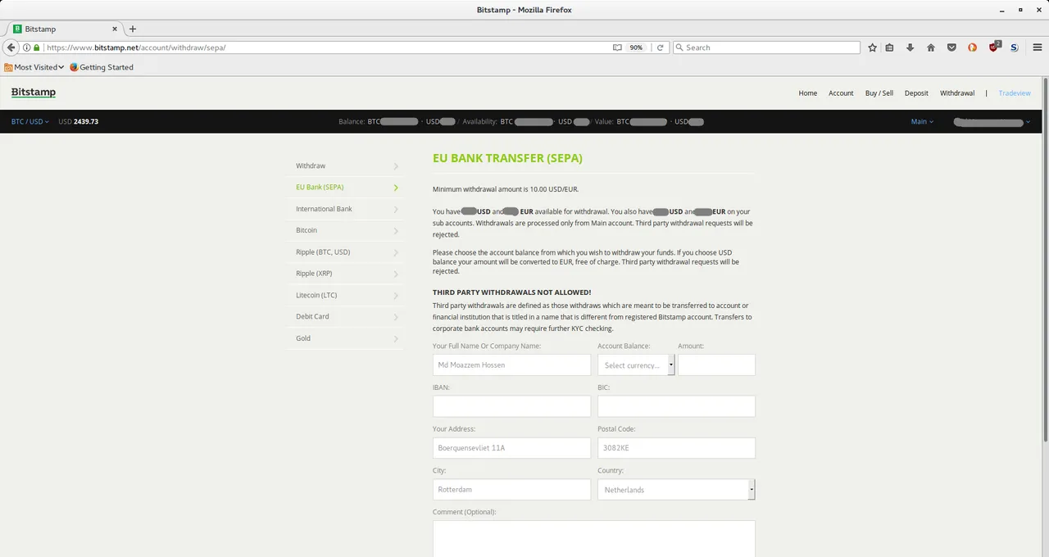Open site information icon in address bar
Viewport: 1049px width, 557px height.
(26, 48)
